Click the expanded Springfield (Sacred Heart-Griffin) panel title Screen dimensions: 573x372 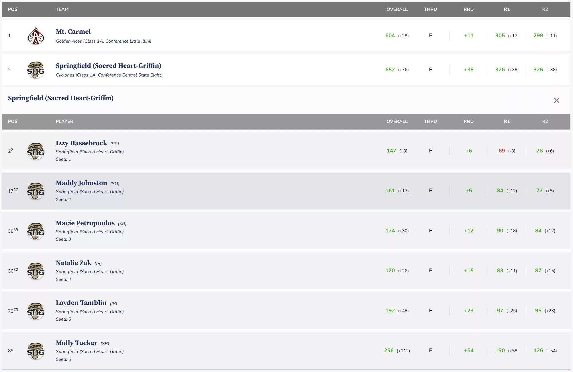pyautogui.click(x=61, y=98)
